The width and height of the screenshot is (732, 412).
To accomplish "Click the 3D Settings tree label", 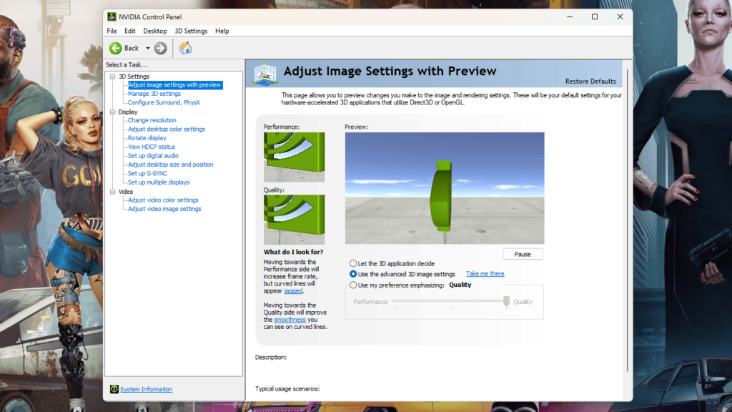I will pos(134,77).
